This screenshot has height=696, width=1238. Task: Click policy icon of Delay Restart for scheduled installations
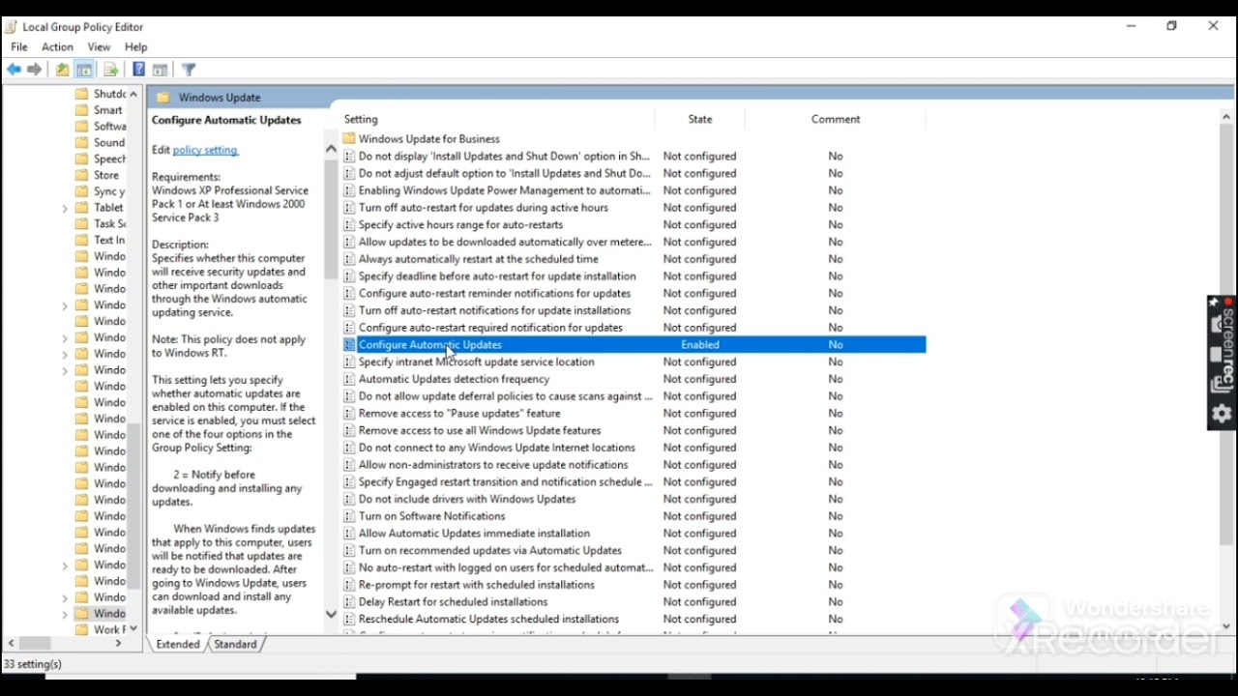pos(349,601)
